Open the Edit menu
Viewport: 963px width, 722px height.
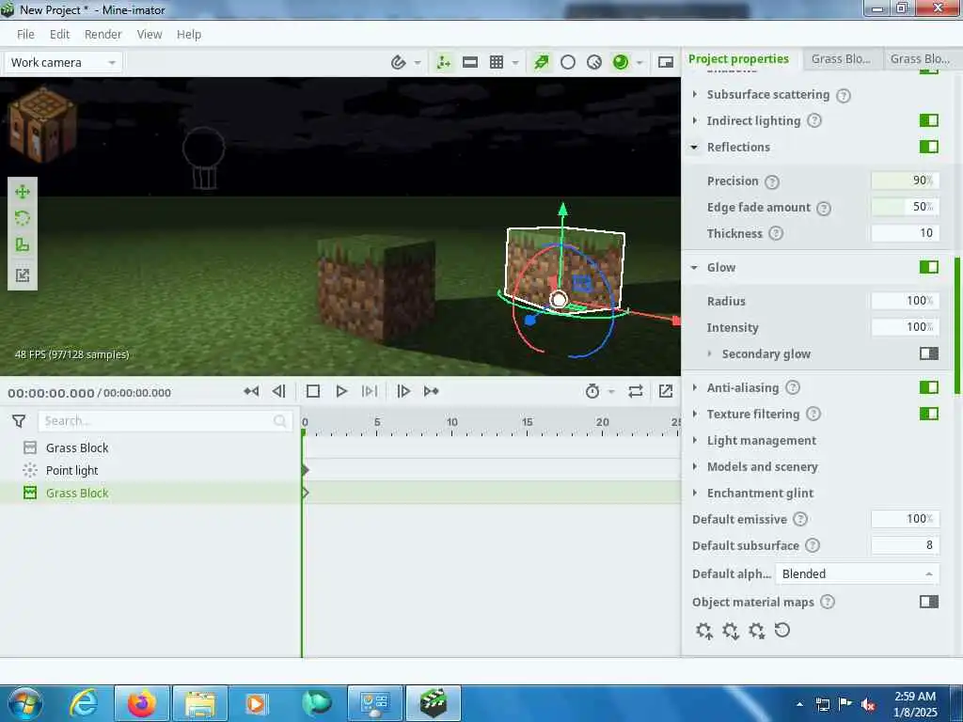[x=59, y=35]
